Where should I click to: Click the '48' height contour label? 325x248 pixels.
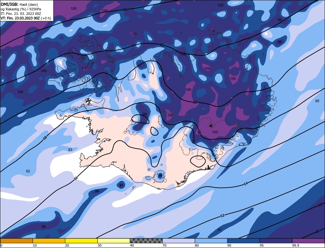tap(317, 232)
